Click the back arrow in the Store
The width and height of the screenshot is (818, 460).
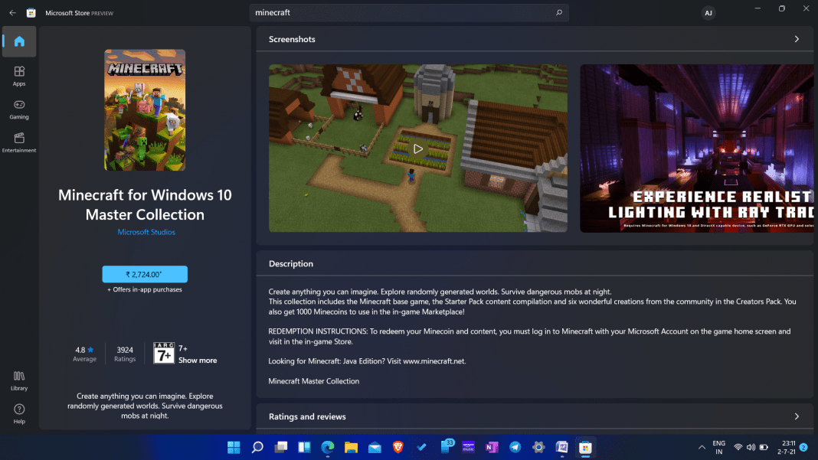13,12
